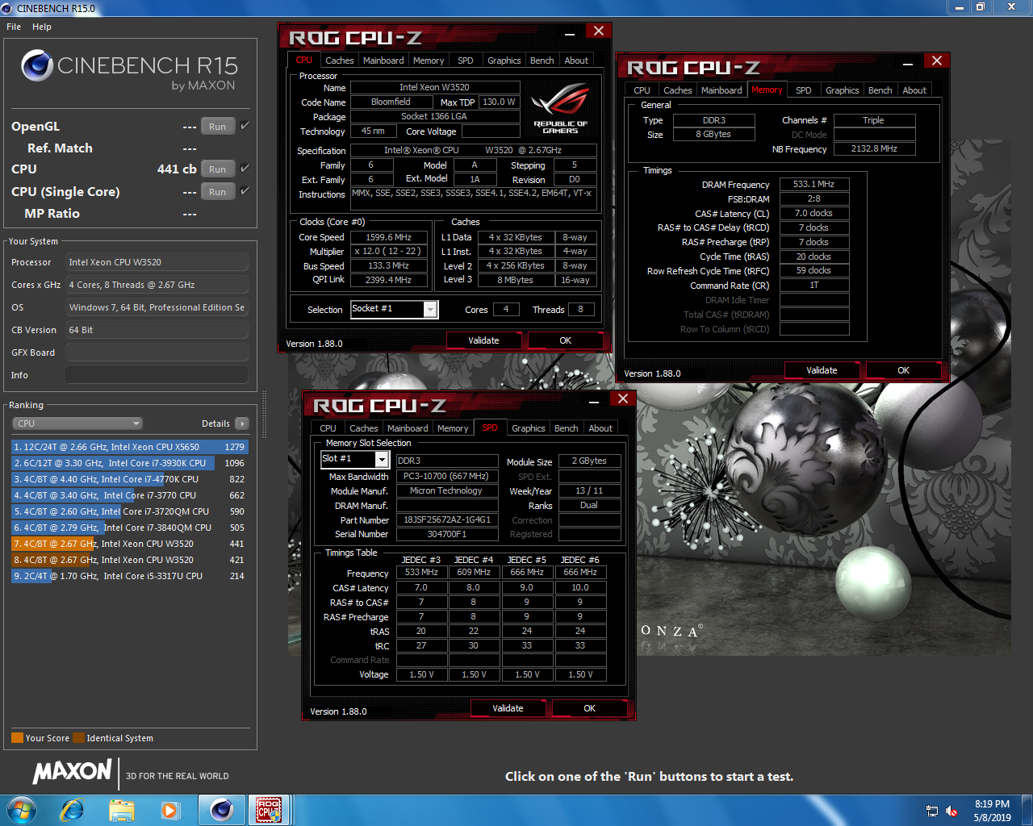This screenshot has width=1033, height=826.
Task: Open Graphics tab in SPD window
Action: [x=529, y=428]
